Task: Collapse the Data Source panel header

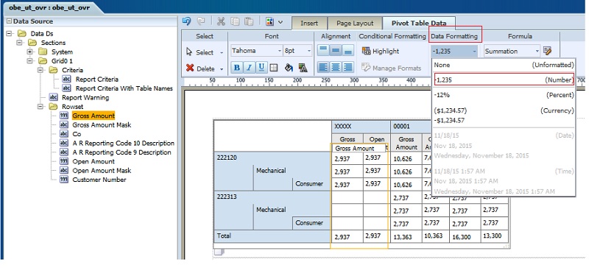Action: (9, 21)
